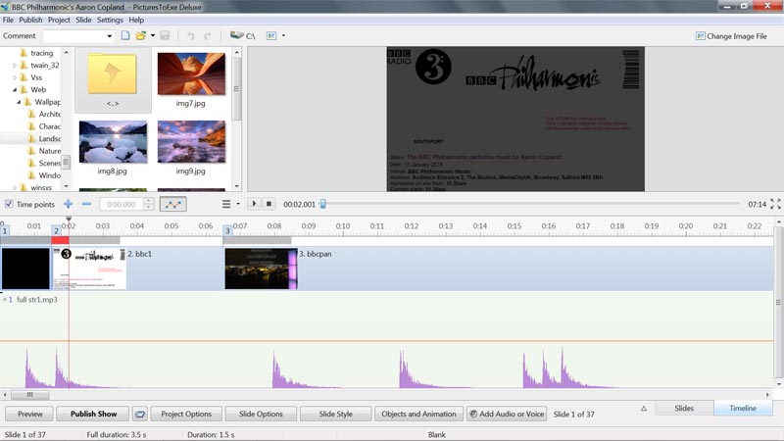Open Project Options

(x=186, y=414)
